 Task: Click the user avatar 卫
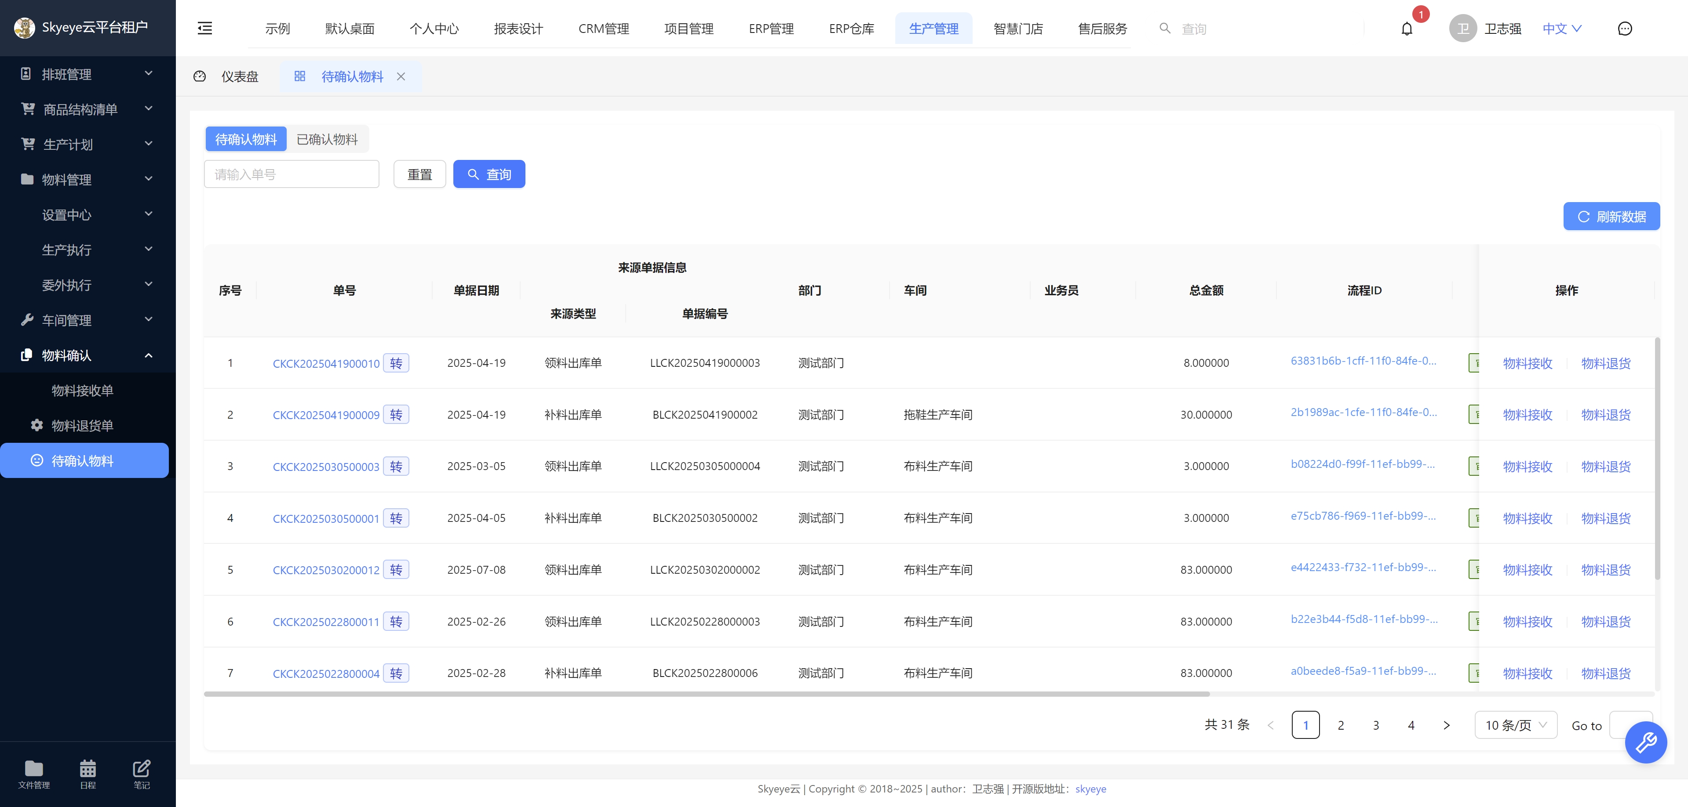coord(1462,29)
